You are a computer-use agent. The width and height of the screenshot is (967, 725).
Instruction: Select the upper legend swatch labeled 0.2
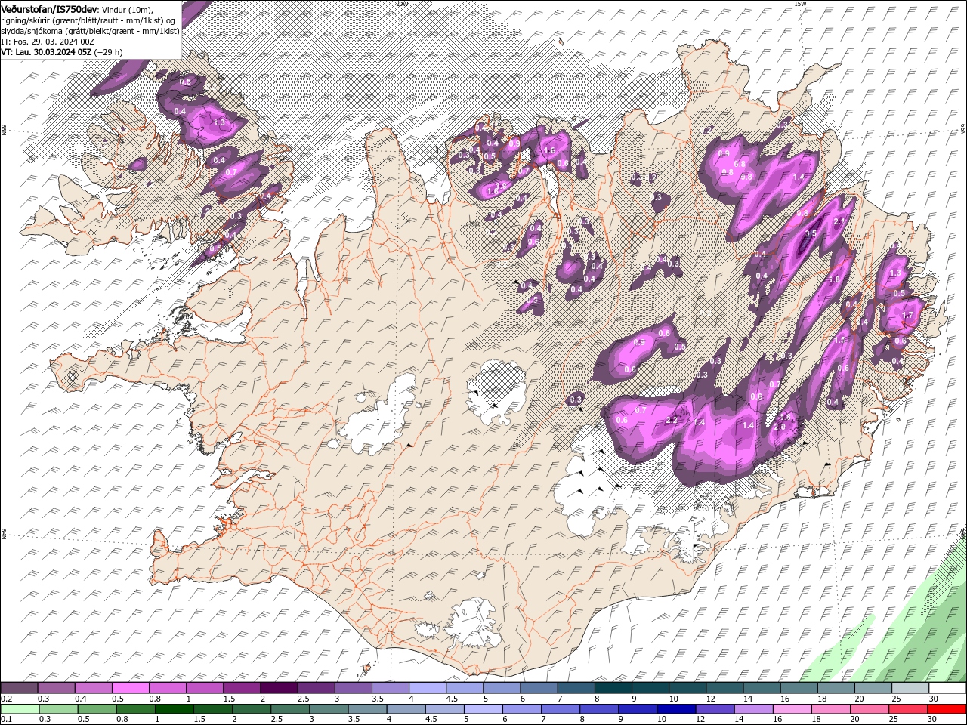19,688
